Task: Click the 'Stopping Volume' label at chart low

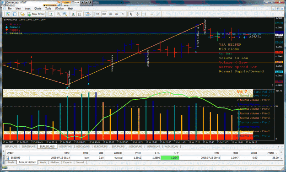Action: pyautogui.click(x=69, y=79)
